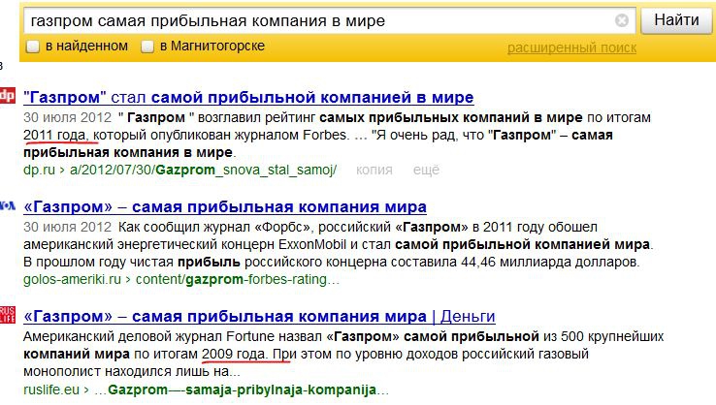Click the '30 июля 2012' date in the second result
Viewport: 716px width, 405px height.
(67, 227)
